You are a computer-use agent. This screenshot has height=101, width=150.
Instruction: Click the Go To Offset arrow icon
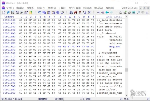coord(98,12)
